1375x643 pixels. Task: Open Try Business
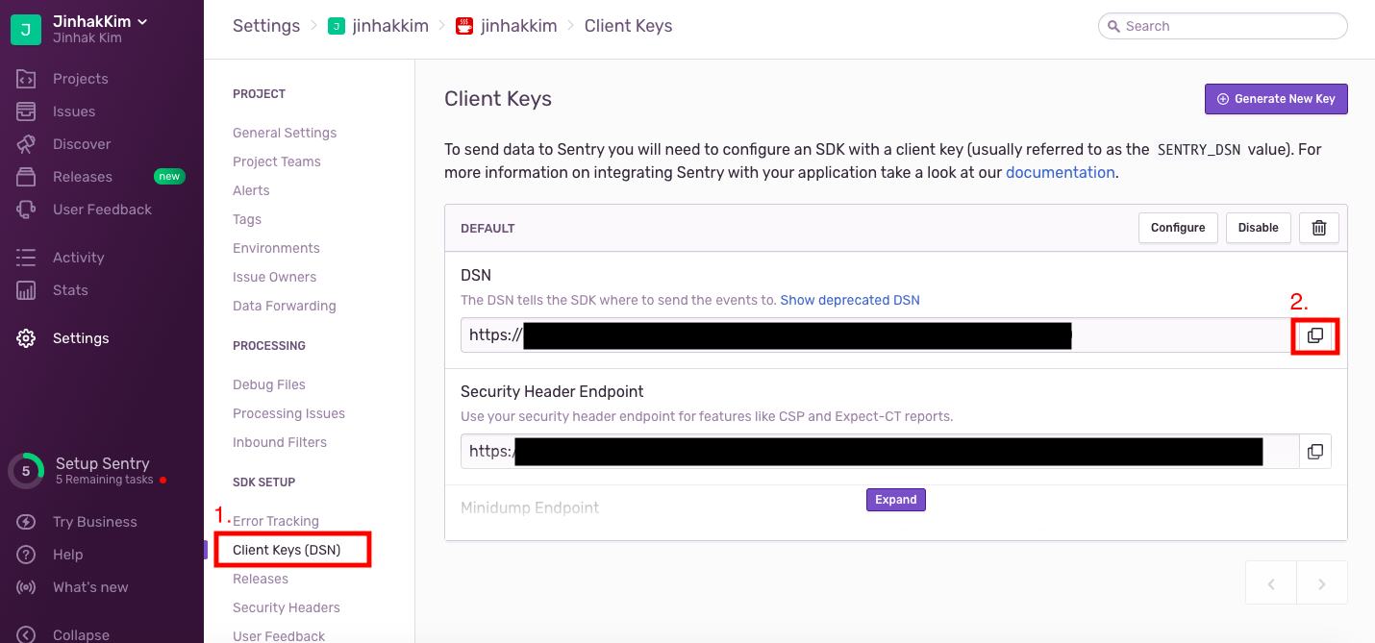pyautogui.click(x=94, y=522)
